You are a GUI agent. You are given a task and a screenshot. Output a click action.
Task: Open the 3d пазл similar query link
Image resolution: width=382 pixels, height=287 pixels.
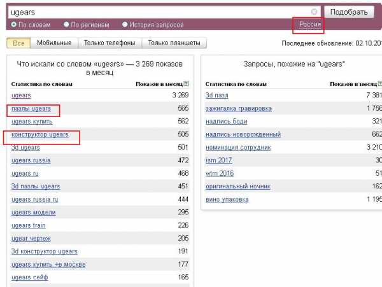[217, 95]
